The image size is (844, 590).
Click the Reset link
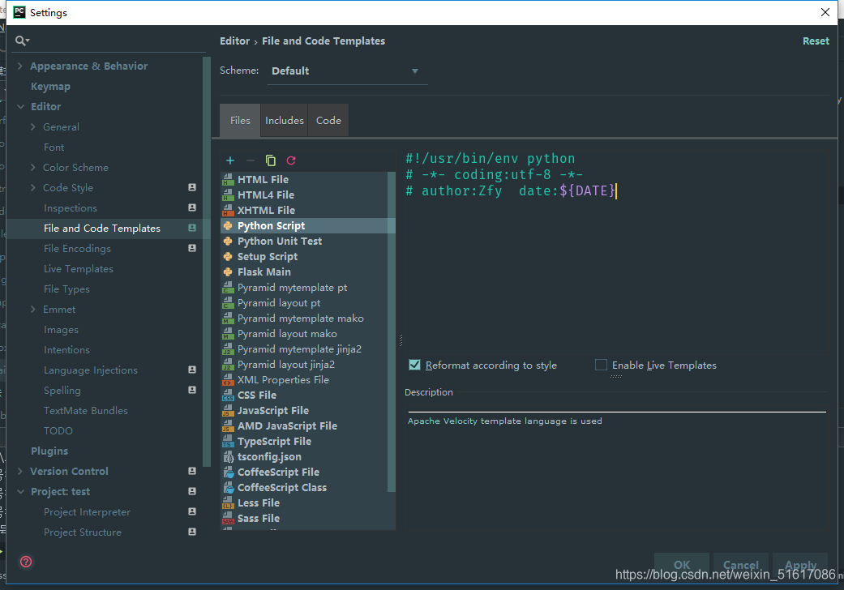click(x=816, y=41)
